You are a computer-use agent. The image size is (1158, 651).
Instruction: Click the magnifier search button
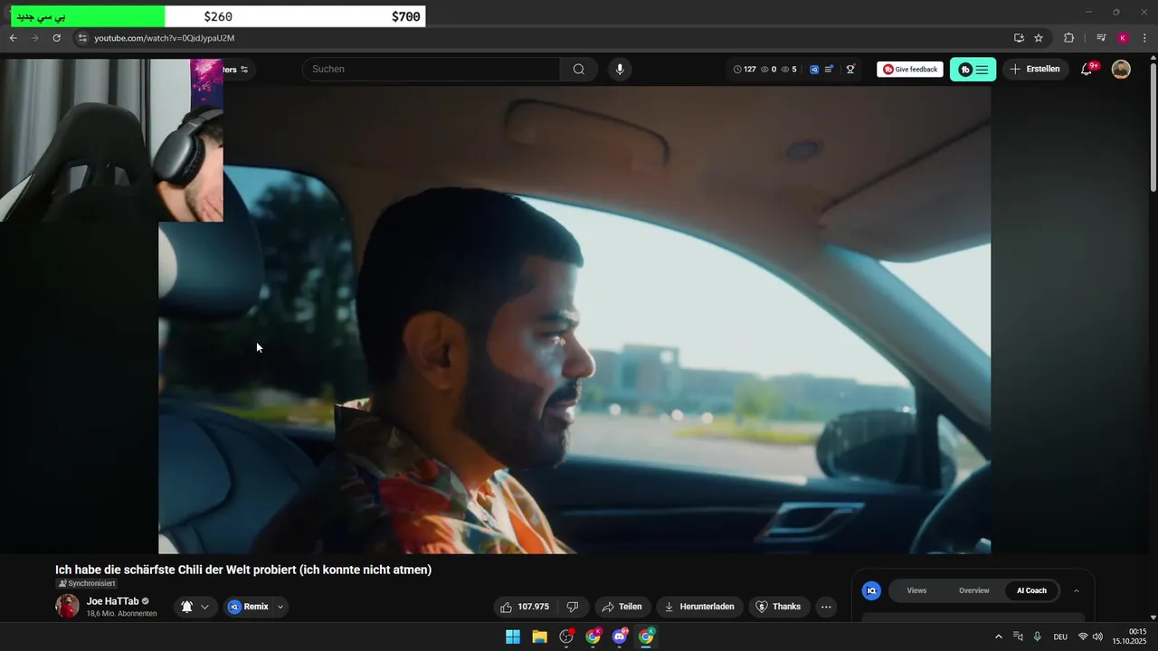click(579, 69)
